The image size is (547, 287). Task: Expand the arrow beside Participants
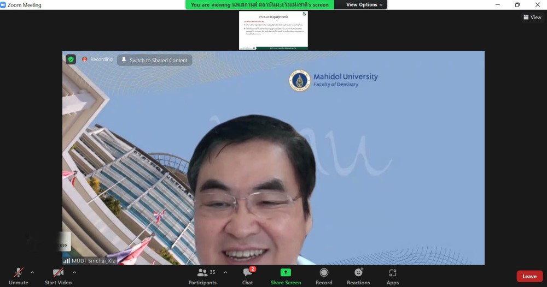[225, 272]
